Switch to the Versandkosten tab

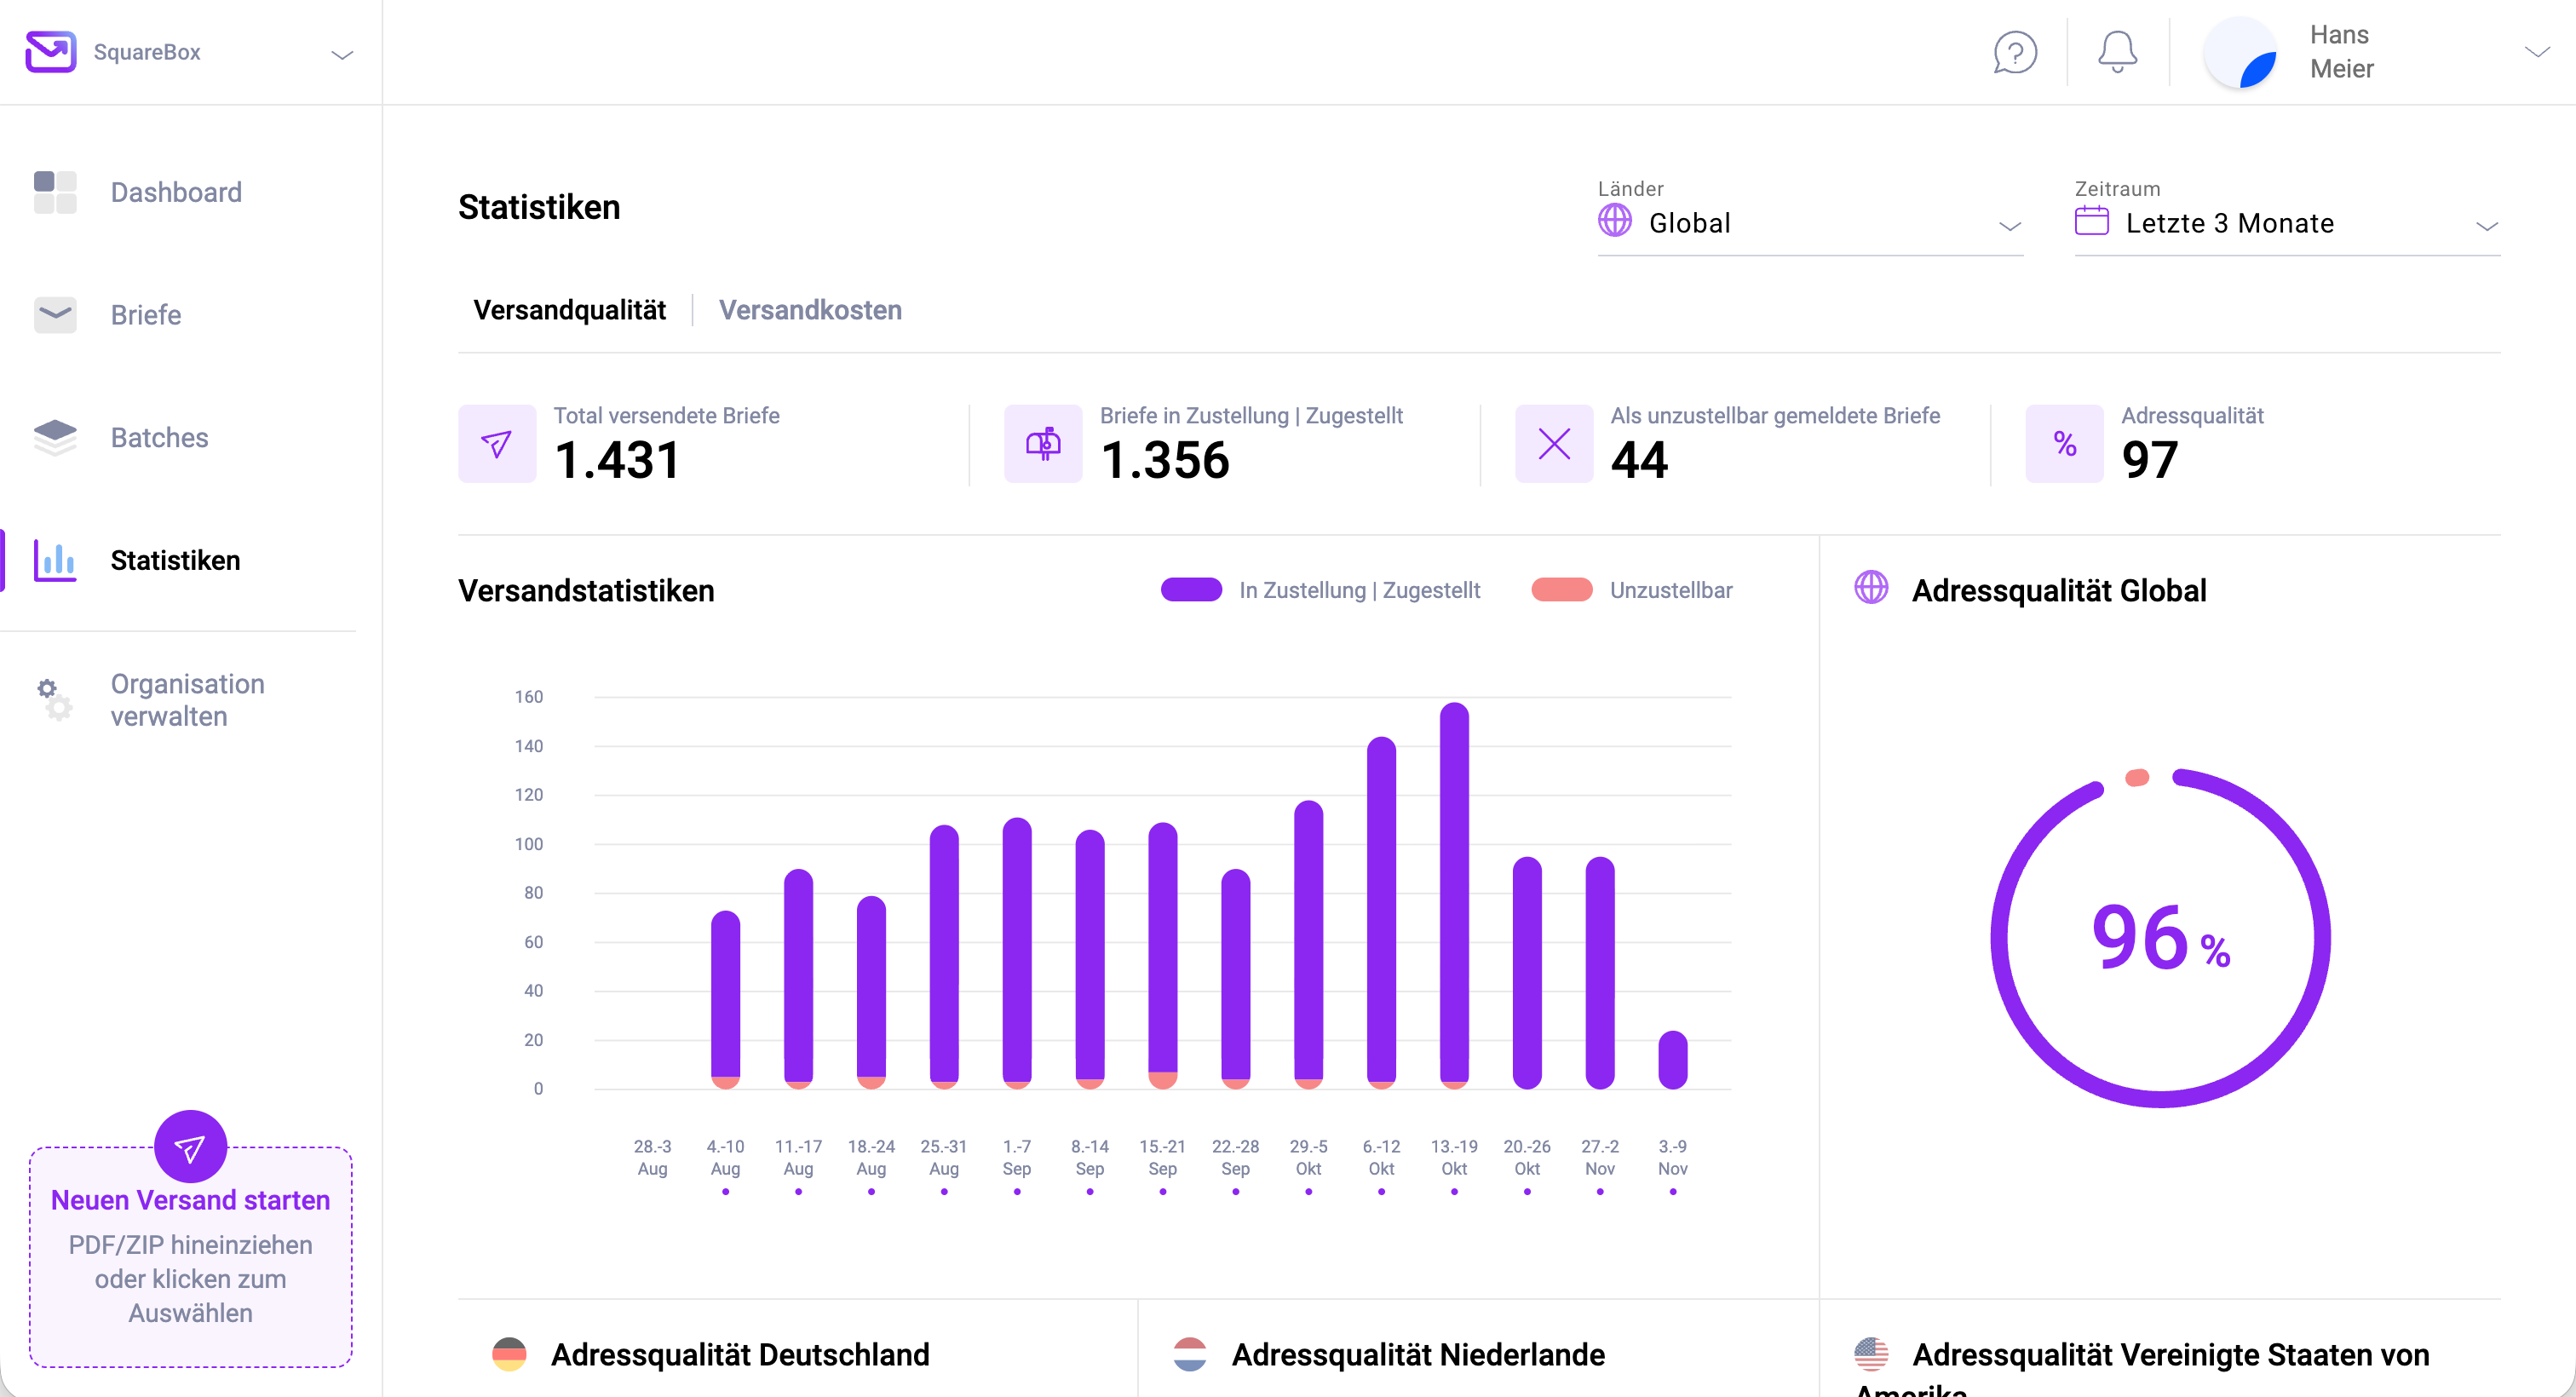[811, 310]
